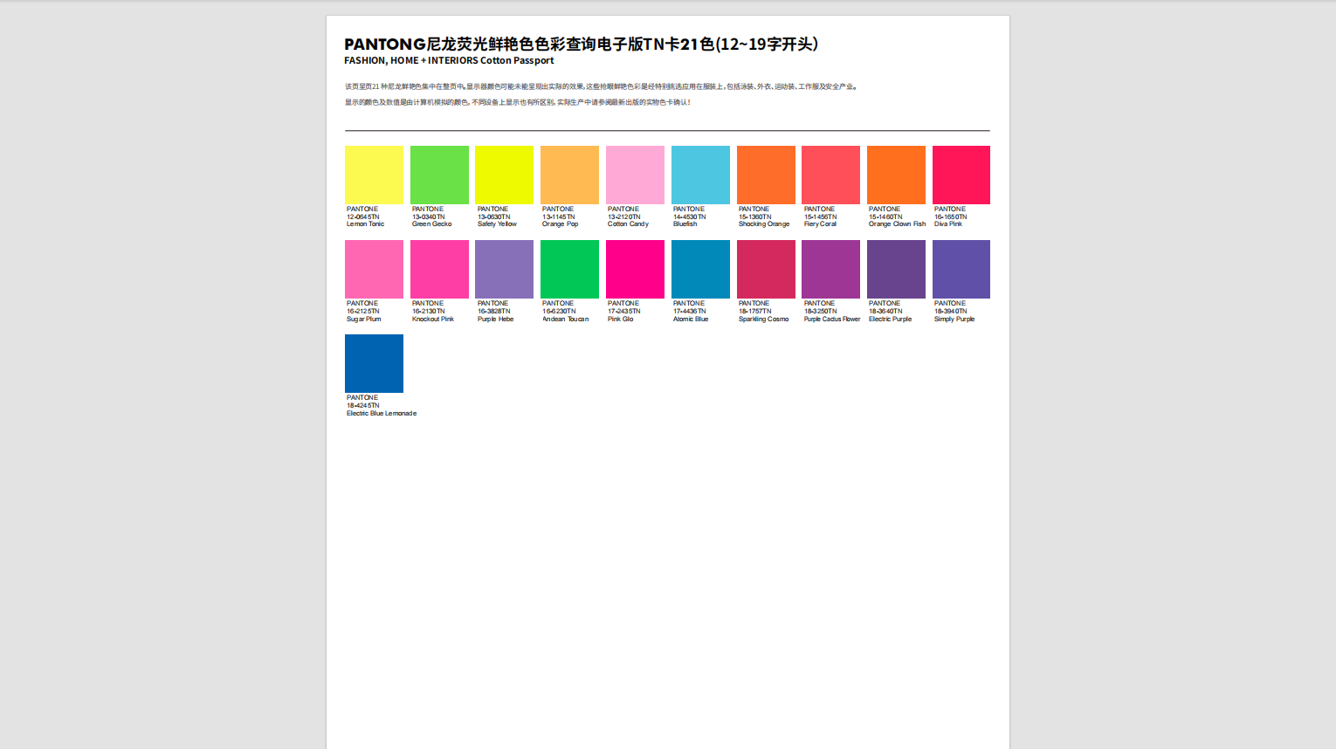Click the code text "16-2125TN"

pos(362,311)
